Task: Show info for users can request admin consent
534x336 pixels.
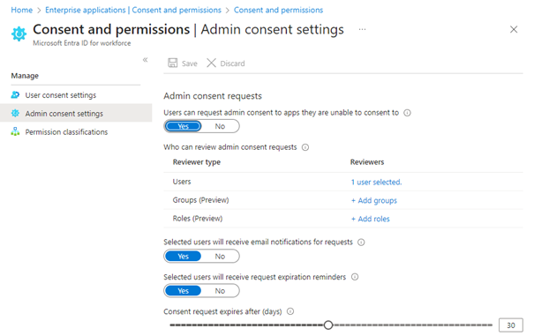Action: 407,113
